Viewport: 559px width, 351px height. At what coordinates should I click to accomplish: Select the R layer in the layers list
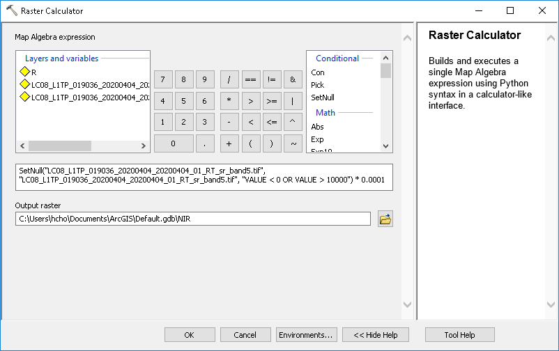pos(33,72)
